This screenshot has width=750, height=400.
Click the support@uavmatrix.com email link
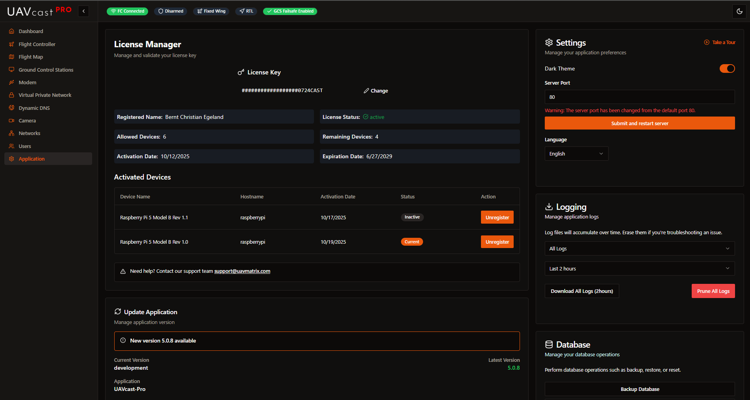point(242,271)
